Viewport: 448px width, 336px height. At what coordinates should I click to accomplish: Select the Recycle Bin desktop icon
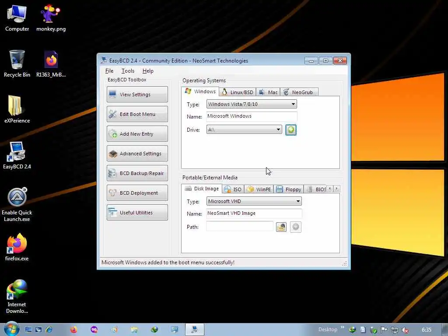pyautogui.click(x=17, y=64)
